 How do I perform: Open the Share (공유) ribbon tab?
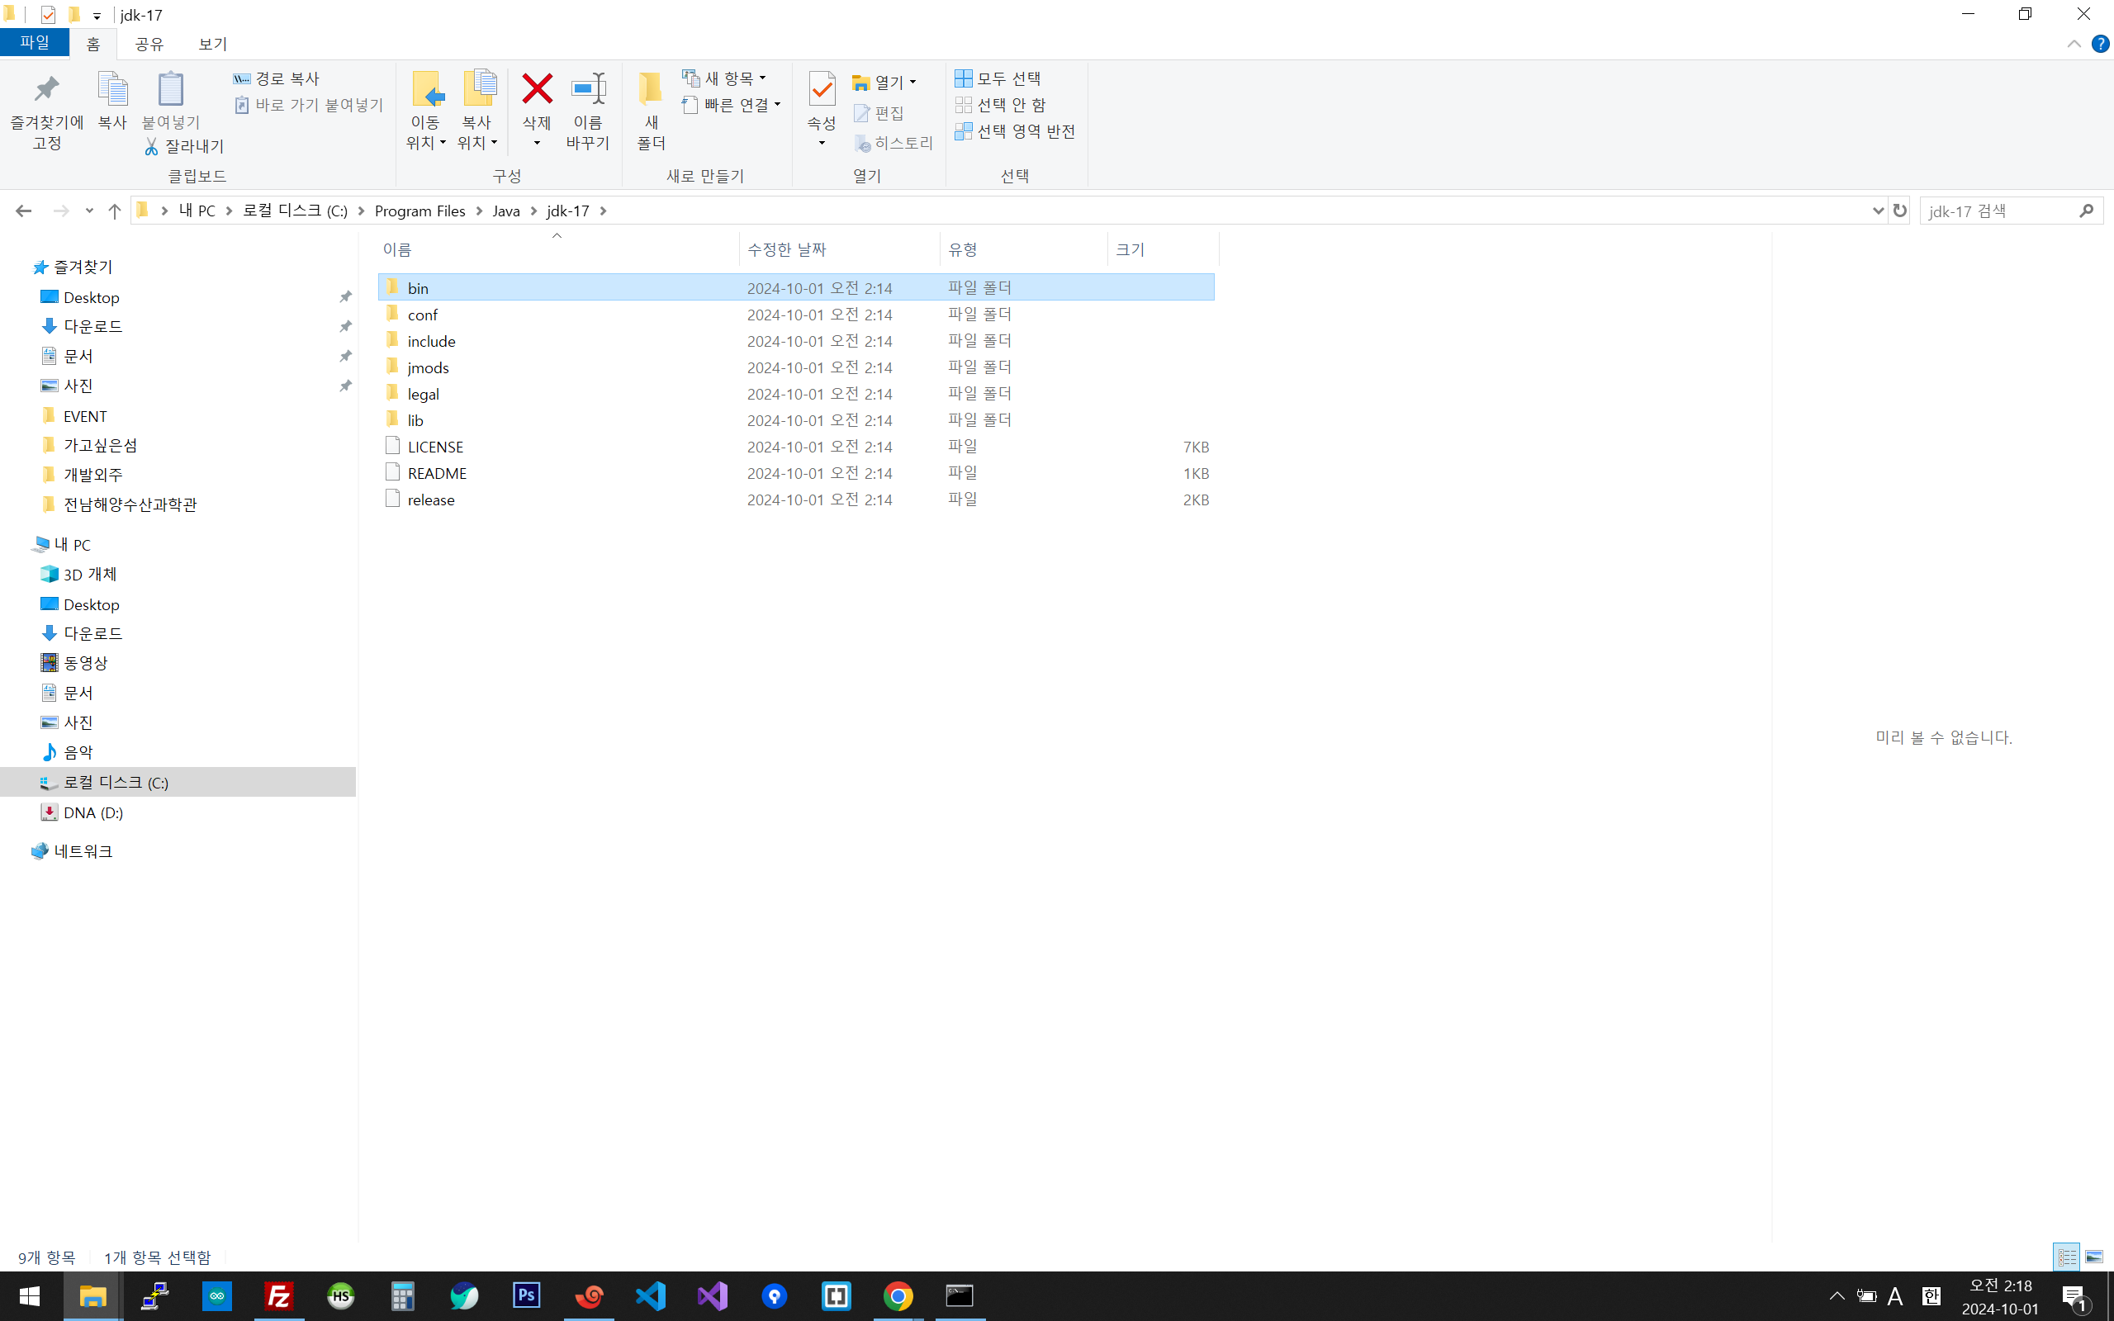149,44
